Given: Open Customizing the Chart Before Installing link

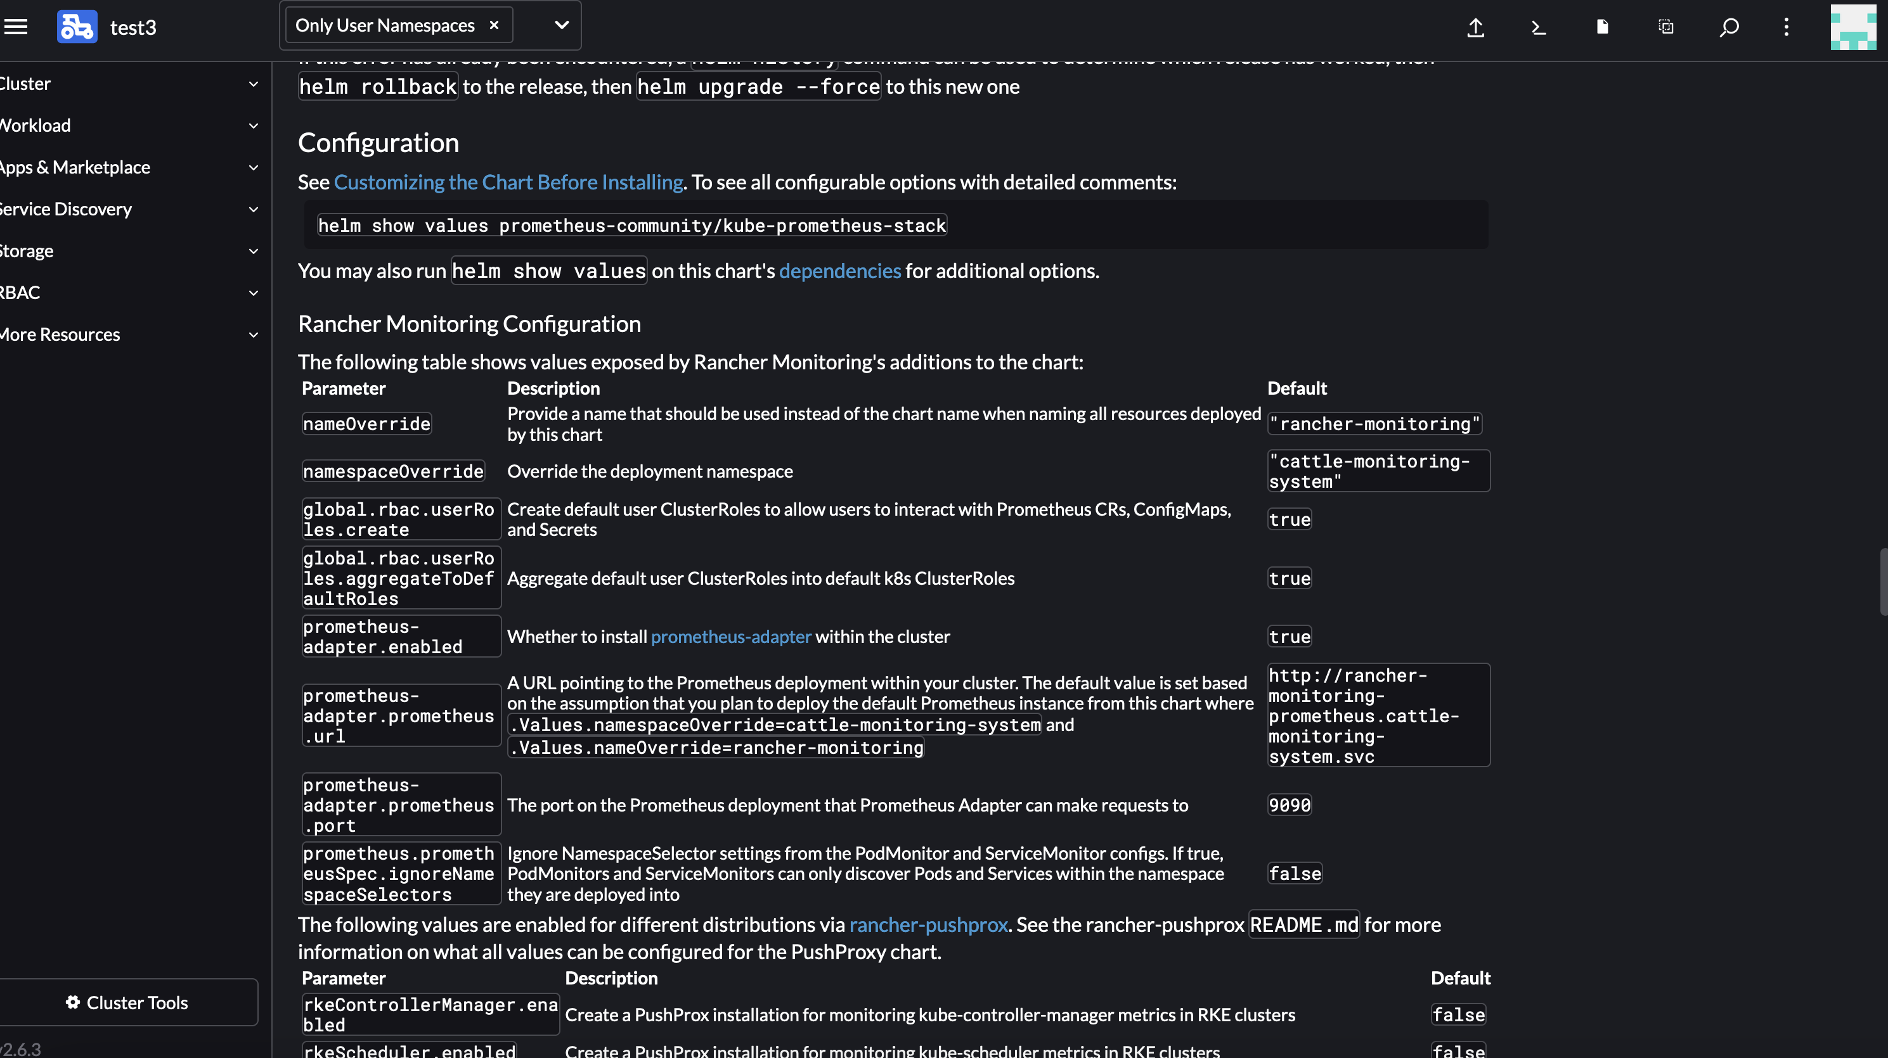Looking at the screenshot, I should (508, 182).
